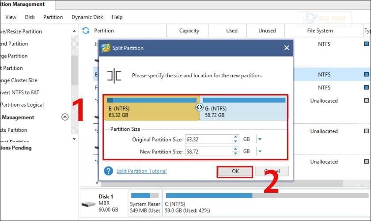Open the Dynamic Disk menu

click(x=87, y=17)
